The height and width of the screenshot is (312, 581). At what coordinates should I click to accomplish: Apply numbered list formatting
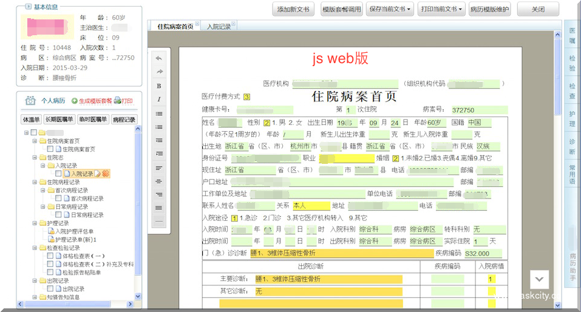(x=159, y=127)
